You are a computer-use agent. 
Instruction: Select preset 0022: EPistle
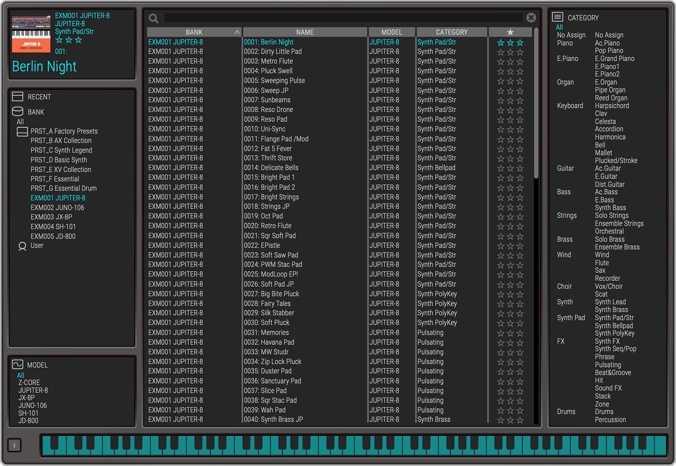point(262,245)
